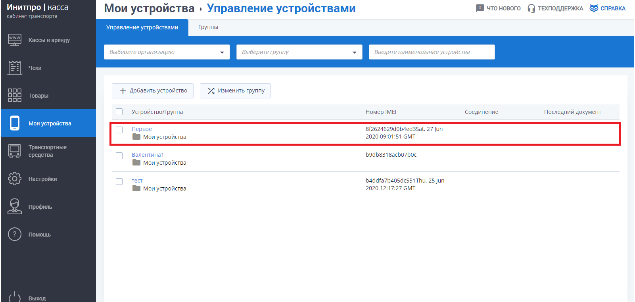This screenshot has width=635, height=302.
Task: Open the receipts (Чеки) icon in sidebar
Action: (15, 68)
